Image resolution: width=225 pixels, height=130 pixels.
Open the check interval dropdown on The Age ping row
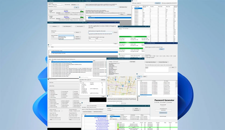click(x=60, y=19)
